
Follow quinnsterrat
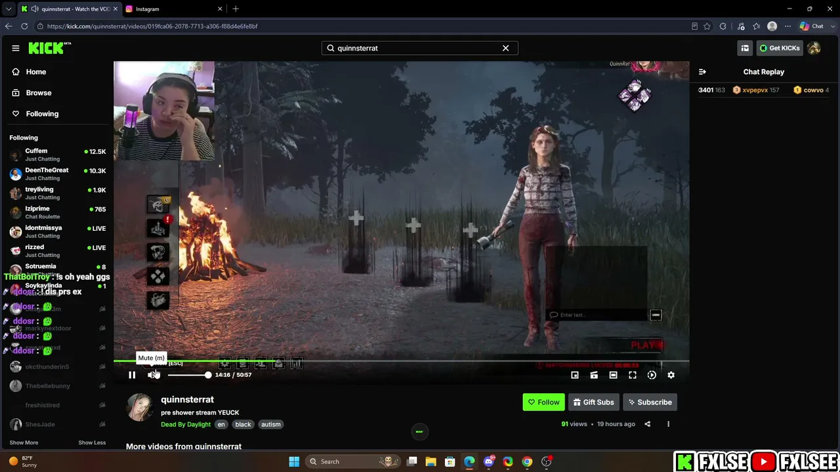tap(543, 403)
